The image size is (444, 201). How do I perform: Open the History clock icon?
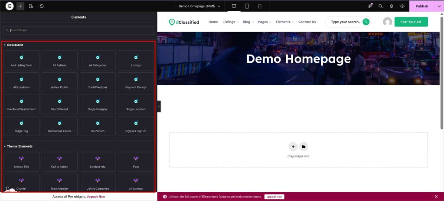[42, 6]
